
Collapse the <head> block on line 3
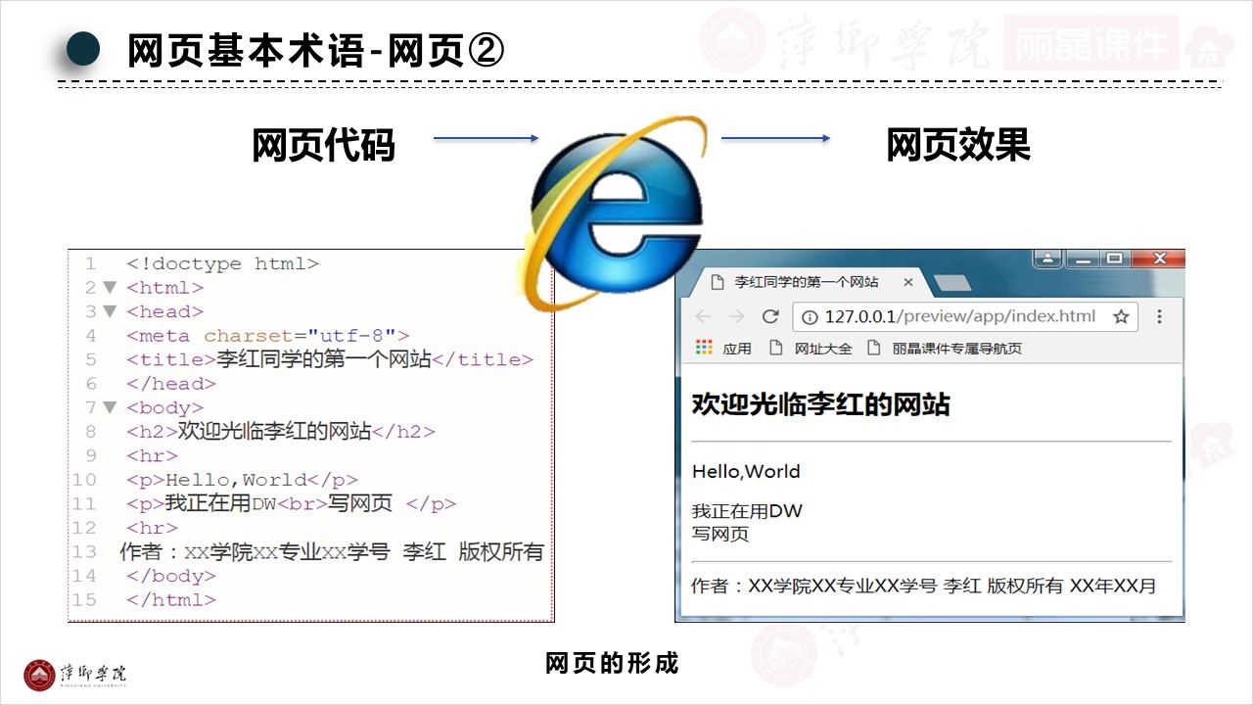coord(110,311)
